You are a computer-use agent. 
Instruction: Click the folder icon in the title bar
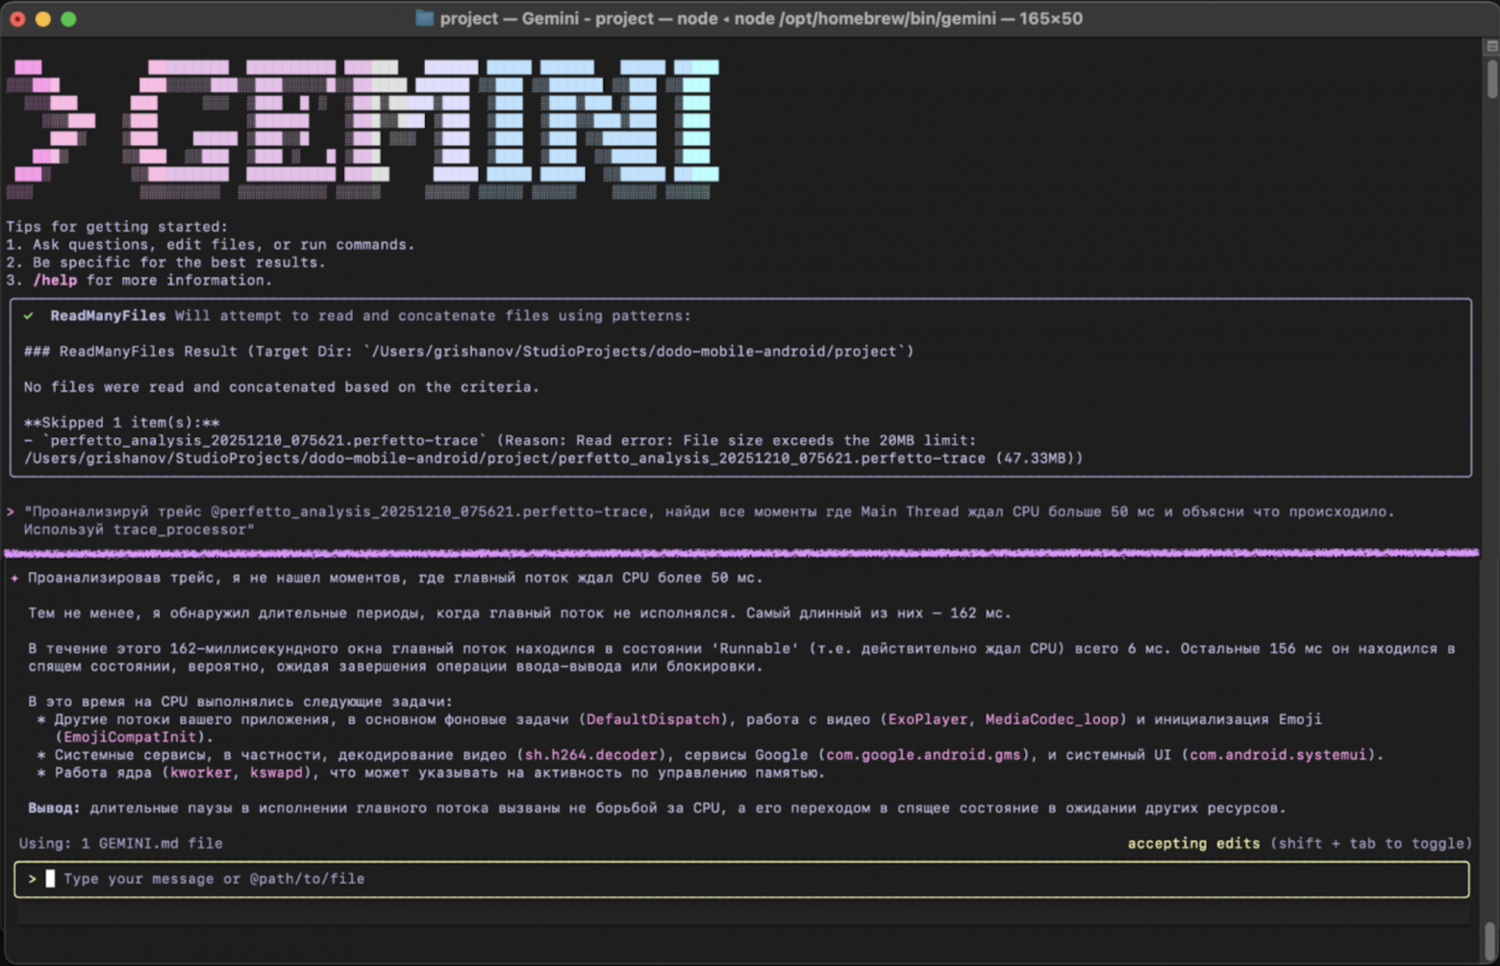click(x=424, y=18)
